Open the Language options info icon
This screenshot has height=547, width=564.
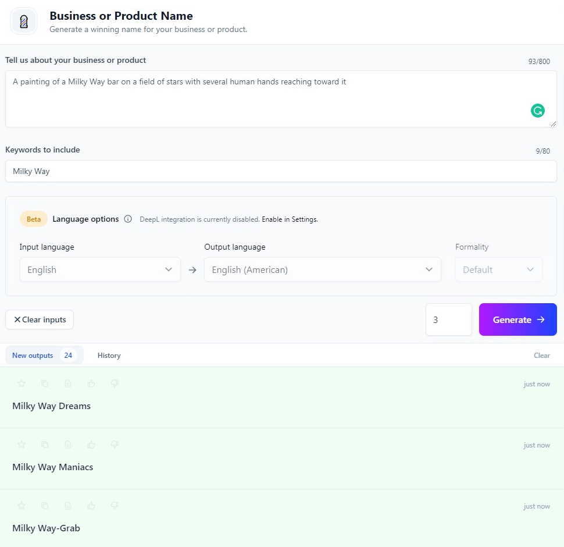click(x=128, y=219)
